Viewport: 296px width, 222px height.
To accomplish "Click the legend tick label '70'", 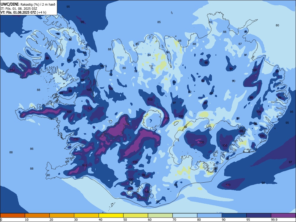I will pyautogui.click(x=174, y=220).
